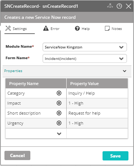Edit the Request for help value
Image resolution: width=134 pixels, height=166 pixels.
click(x=97, y=113)
